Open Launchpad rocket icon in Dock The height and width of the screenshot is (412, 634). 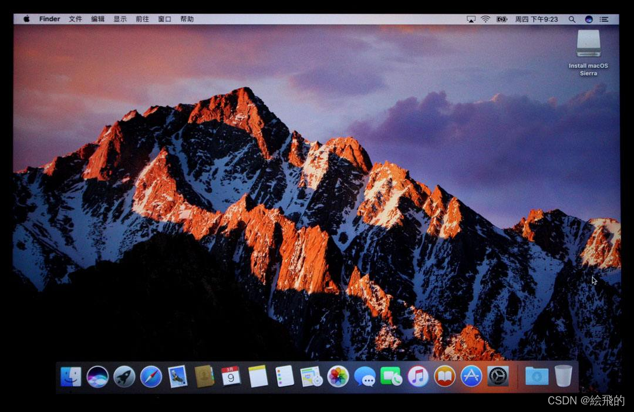pyautogui.click(x=124, y=376)
